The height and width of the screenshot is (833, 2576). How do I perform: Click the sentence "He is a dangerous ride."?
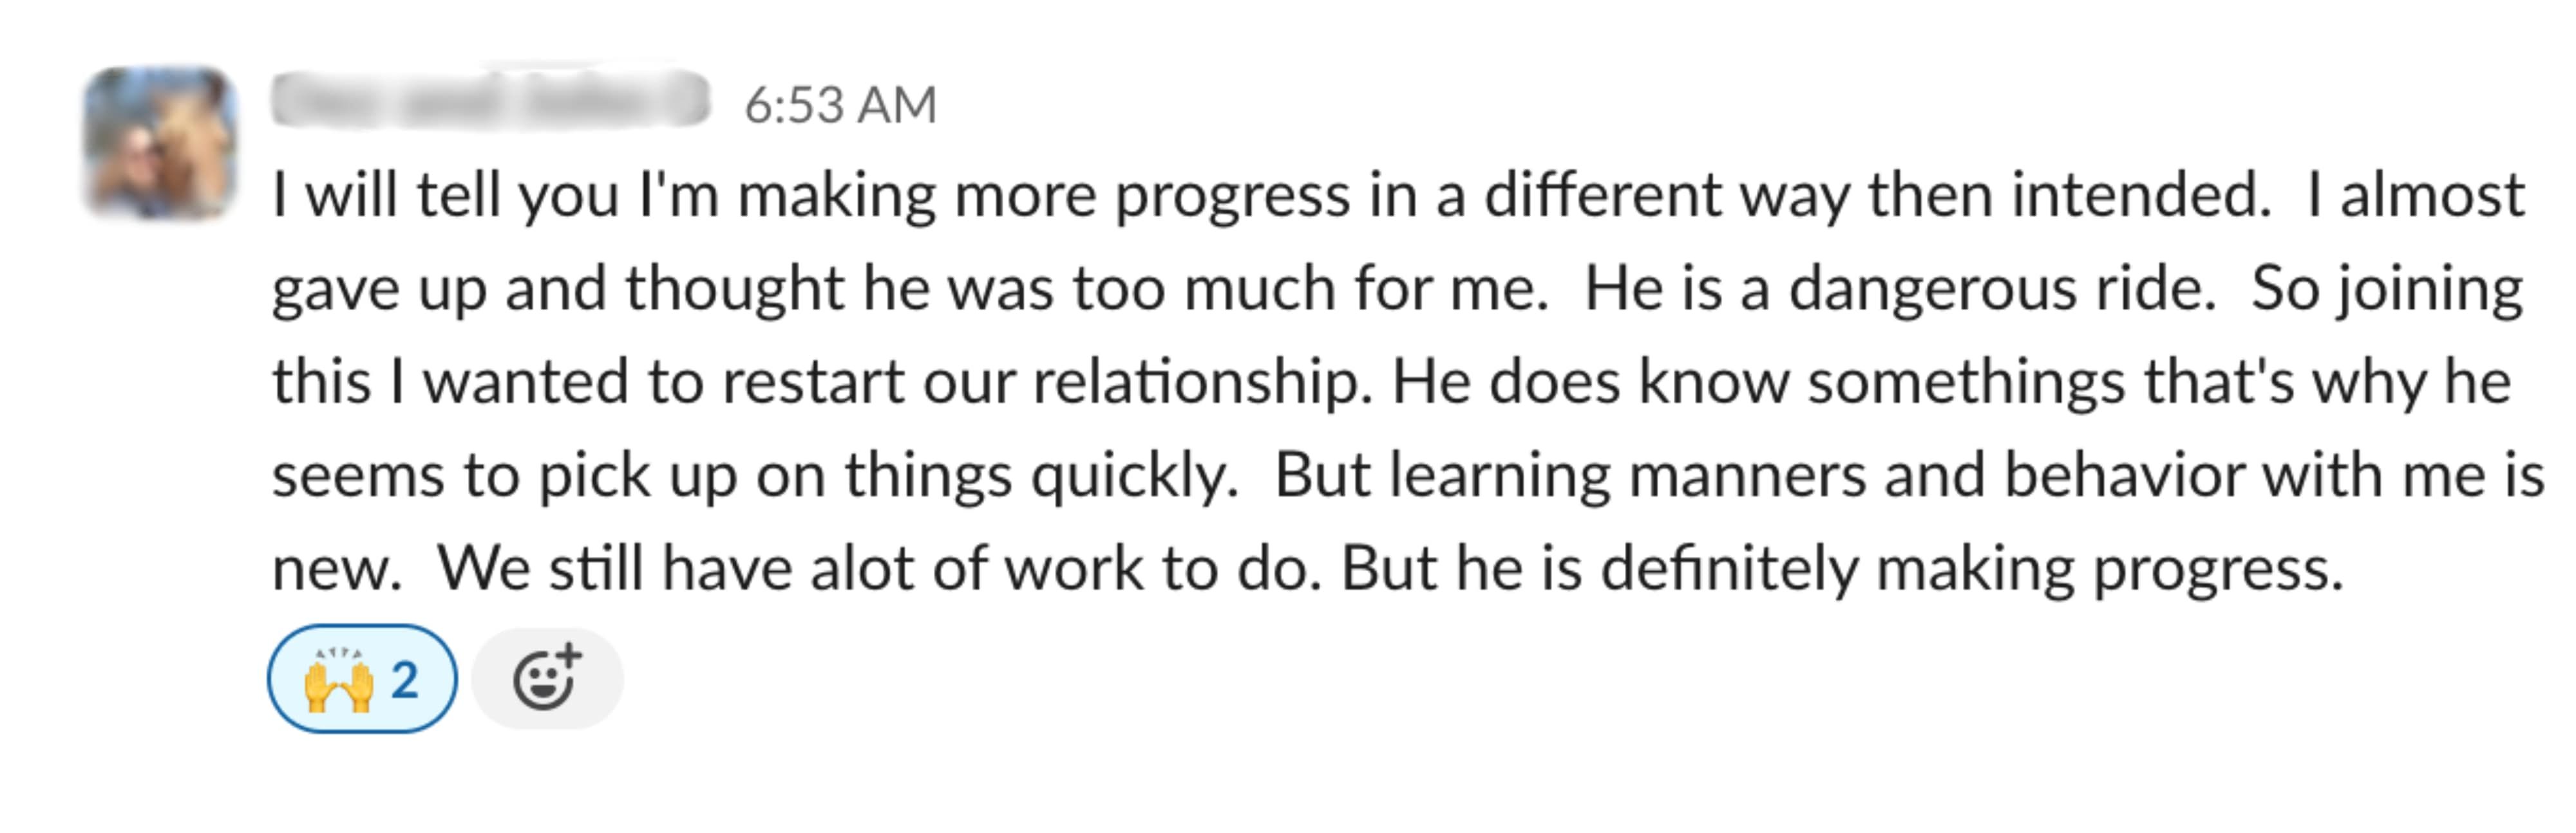tap(1900, 289)
